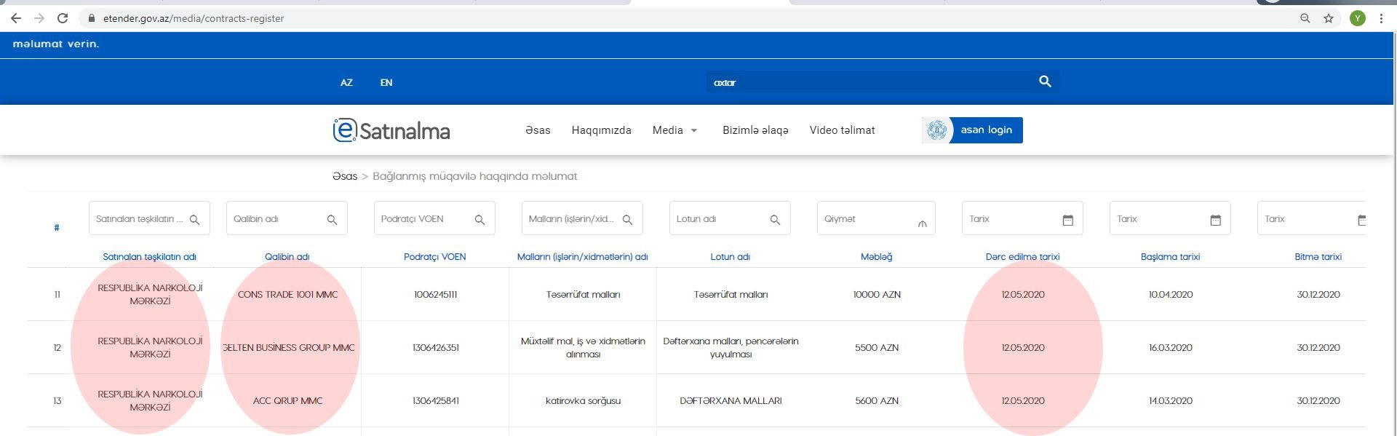Sort by Malların (işlərin/xidmətlərin) adı header

click(582, 257)
